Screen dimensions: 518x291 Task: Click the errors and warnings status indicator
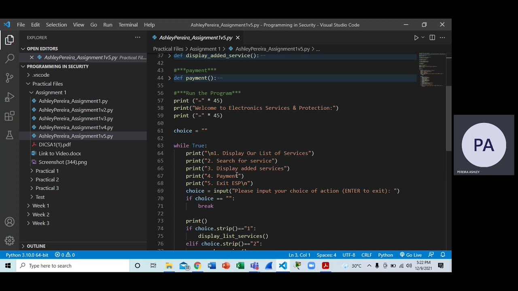click(65, 255)
